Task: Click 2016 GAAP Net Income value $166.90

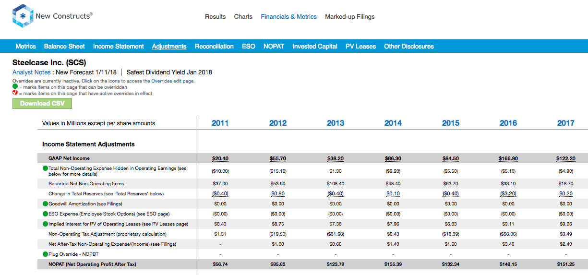Action: (508, 158)
